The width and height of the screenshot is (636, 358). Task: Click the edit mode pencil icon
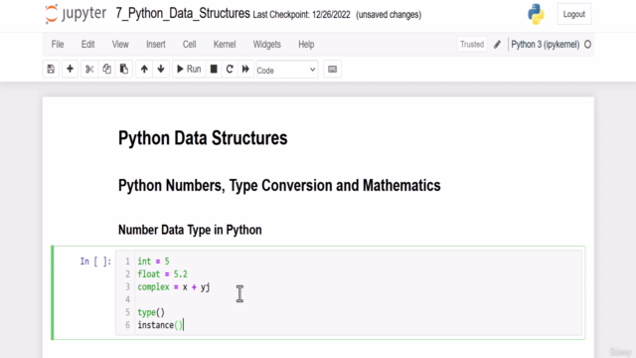[x=497, y=44]
